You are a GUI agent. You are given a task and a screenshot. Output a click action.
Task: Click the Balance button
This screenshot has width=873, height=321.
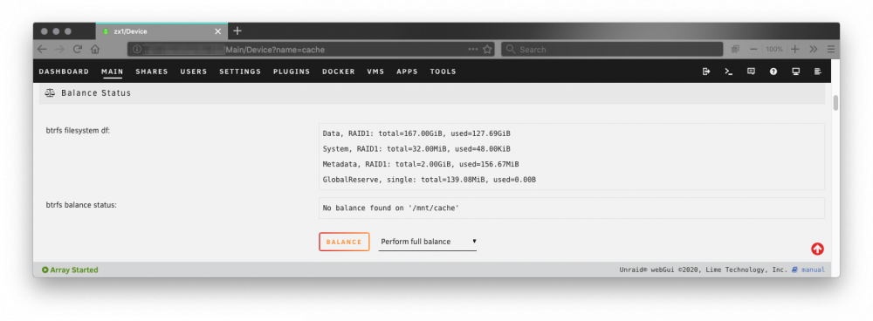coord(344,242)
